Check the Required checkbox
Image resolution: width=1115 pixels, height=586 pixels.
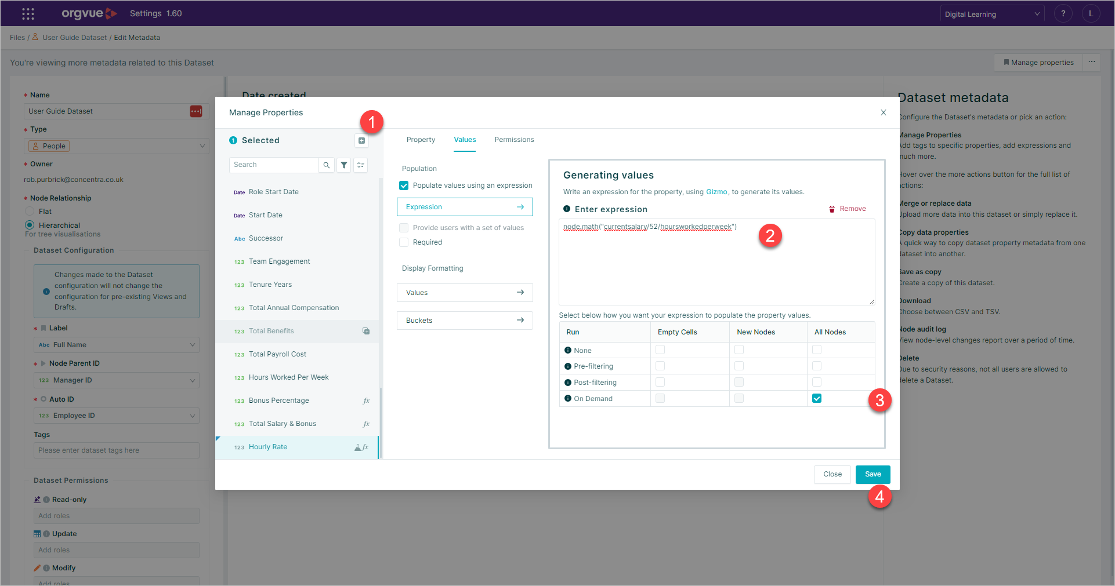(x=404, y=242)
